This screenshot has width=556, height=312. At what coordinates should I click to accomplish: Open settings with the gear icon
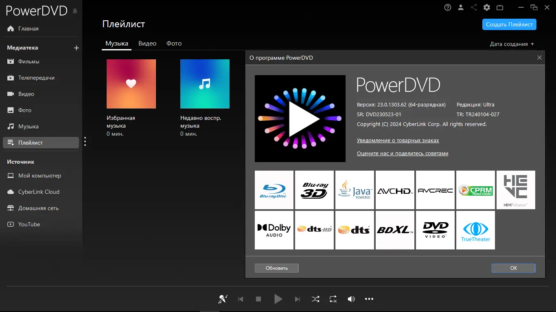487,7
